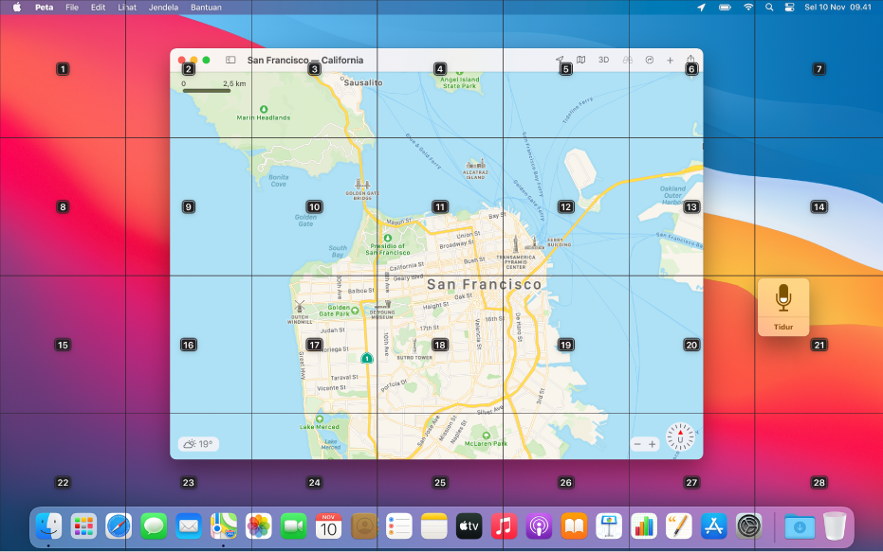Open the map style picker

pos(581,59)
